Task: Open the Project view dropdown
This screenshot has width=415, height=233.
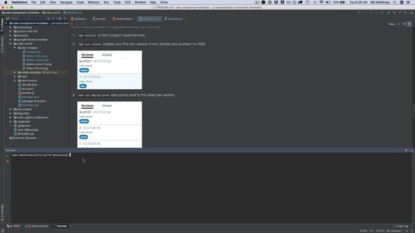Action: coord(18,19)
